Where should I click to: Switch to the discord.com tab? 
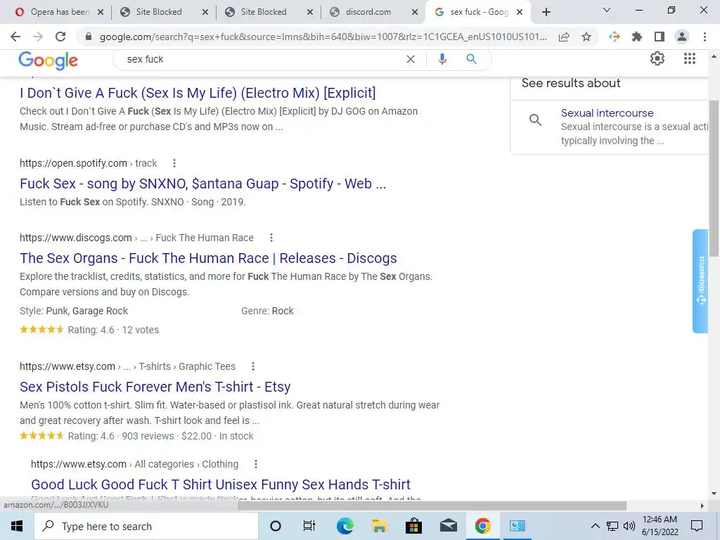[368, 12]
